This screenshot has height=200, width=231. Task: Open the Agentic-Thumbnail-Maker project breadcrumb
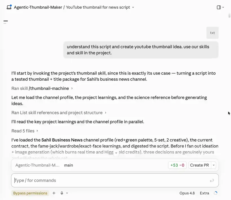click(x=38, y=7)
